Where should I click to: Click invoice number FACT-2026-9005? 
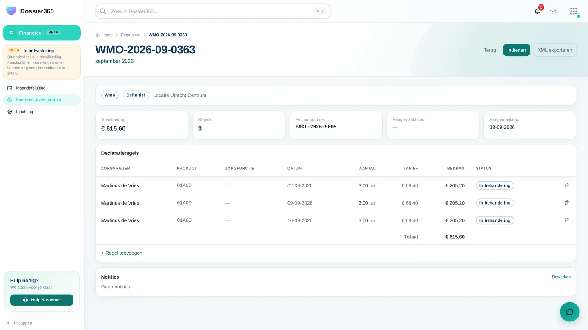(x=316, y=127)
